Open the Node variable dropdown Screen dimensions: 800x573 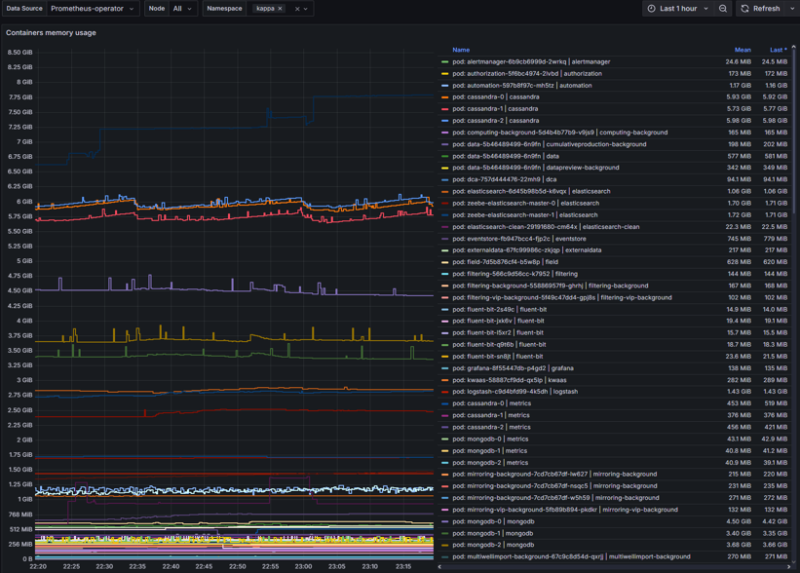click(x=182, y=9)
